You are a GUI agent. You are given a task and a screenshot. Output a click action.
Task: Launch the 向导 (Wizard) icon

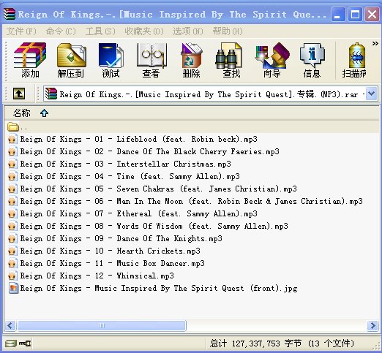click(271, 61)
